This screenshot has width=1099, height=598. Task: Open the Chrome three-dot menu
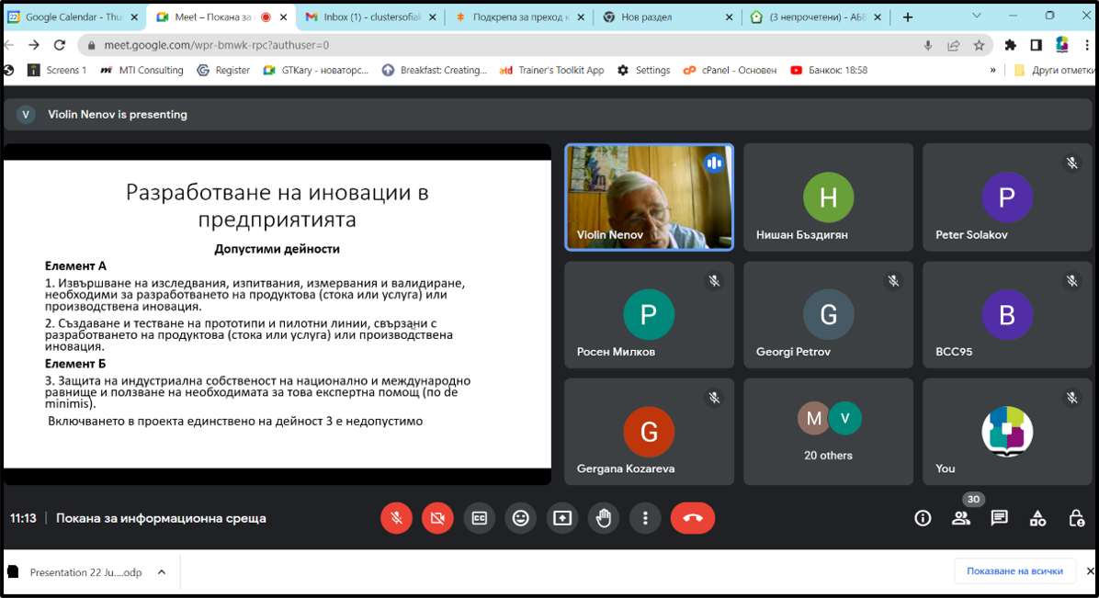(x=1086, y=45)
